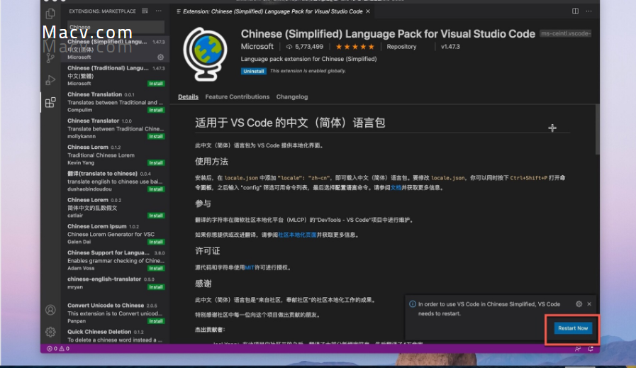The width and height of the screenshot is (636, 368).
Task: Open the Source Control view
Action: (50, 58)
